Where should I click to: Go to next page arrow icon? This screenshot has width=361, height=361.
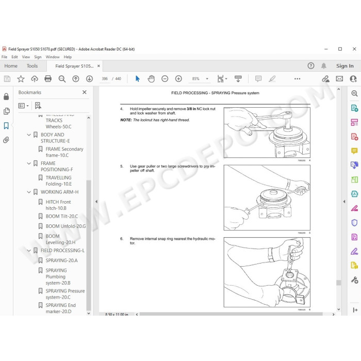pos(89,79)
